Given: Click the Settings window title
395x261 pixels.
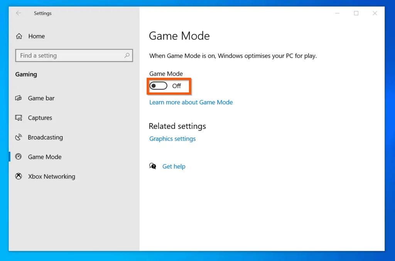Looking at the screenshot, I should 42,13.
